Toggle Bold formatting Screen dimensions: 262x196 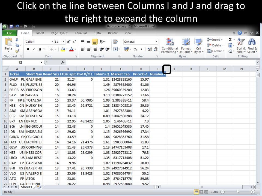click(28, 49)
